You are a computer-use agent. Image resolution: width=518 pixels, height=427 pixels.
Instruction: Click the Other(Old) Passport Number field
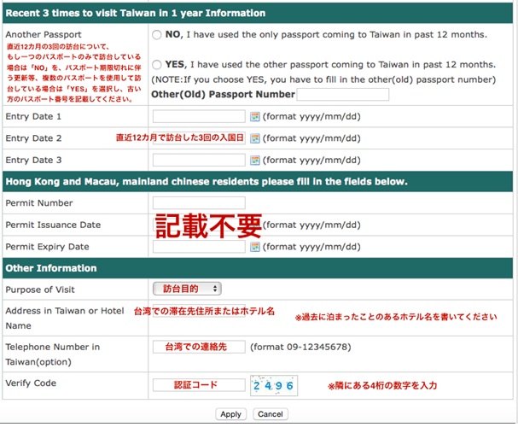point(342,94)
